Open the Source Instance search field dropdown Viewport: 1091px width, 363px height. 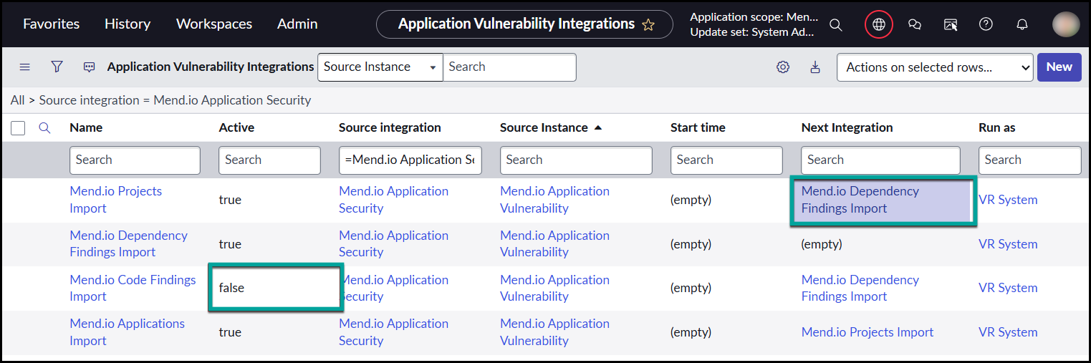(380, 67)
